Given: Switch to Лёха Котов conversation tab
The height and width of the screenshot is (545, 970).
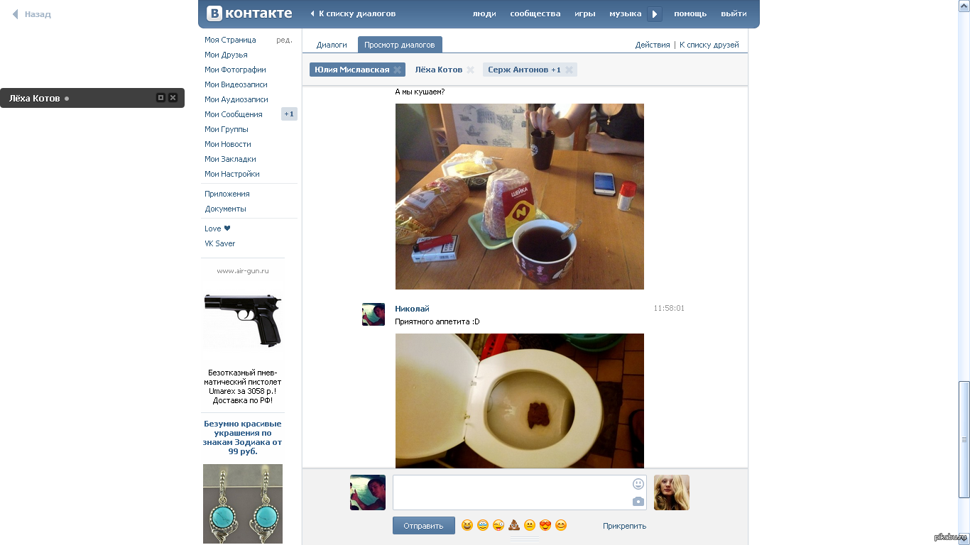Looking at the screenshot, I should (x=439, y=70).
